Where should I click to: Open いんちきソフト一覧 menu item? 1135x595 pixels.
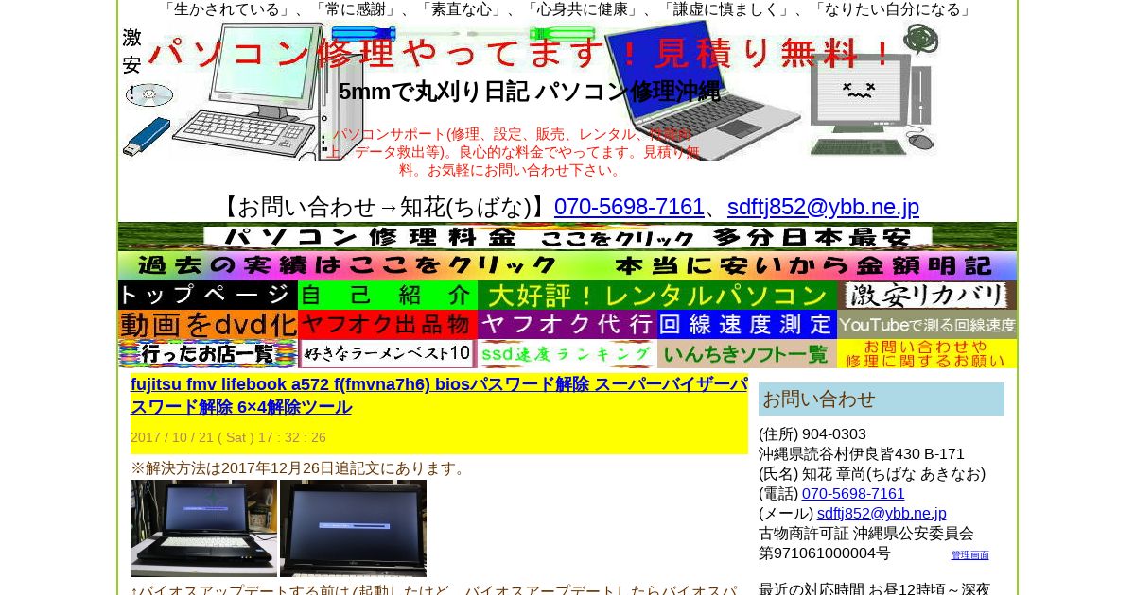pos(747,353)
